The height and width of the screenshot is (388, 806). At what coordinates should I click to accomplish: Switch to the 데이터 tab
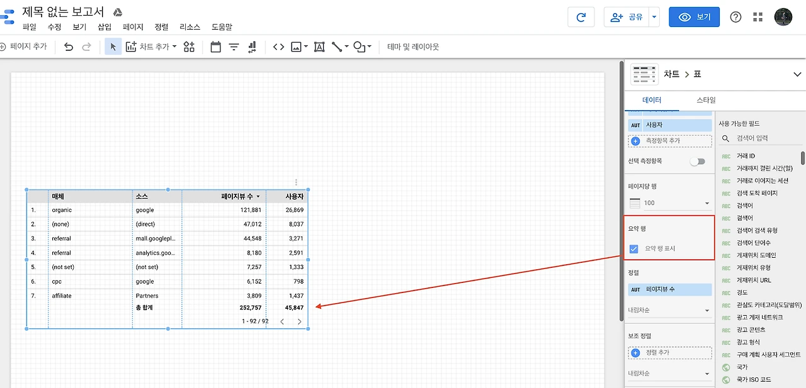[652, 100]
